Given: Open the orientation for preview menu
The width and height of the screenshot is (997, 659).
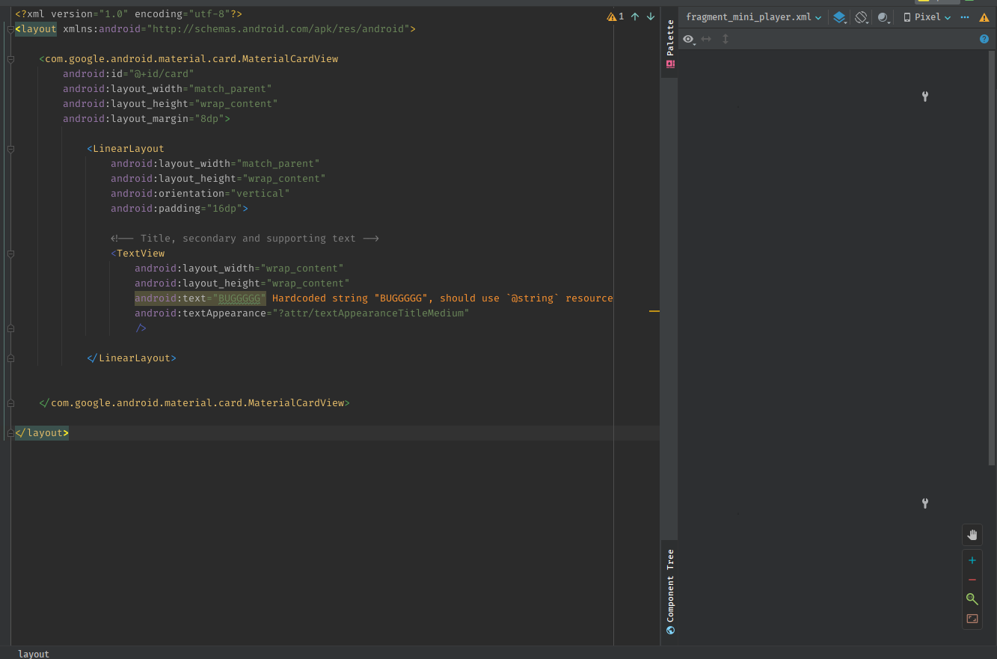Looking at the screenshot, I should click(x=862, y=17).
